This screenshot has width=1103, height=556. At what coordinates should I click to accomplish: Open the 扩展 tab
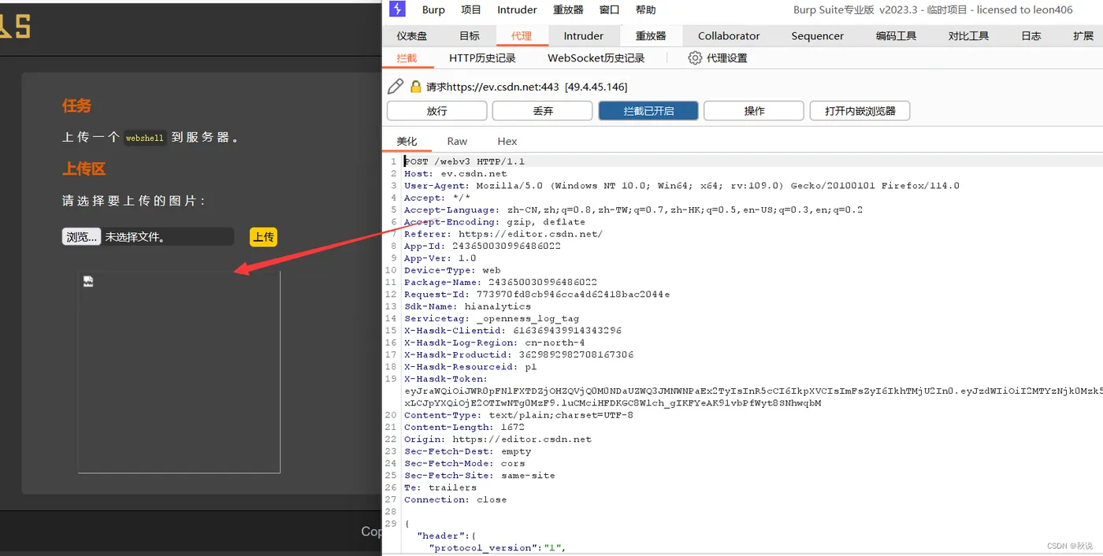click(x=1083, y=36)
